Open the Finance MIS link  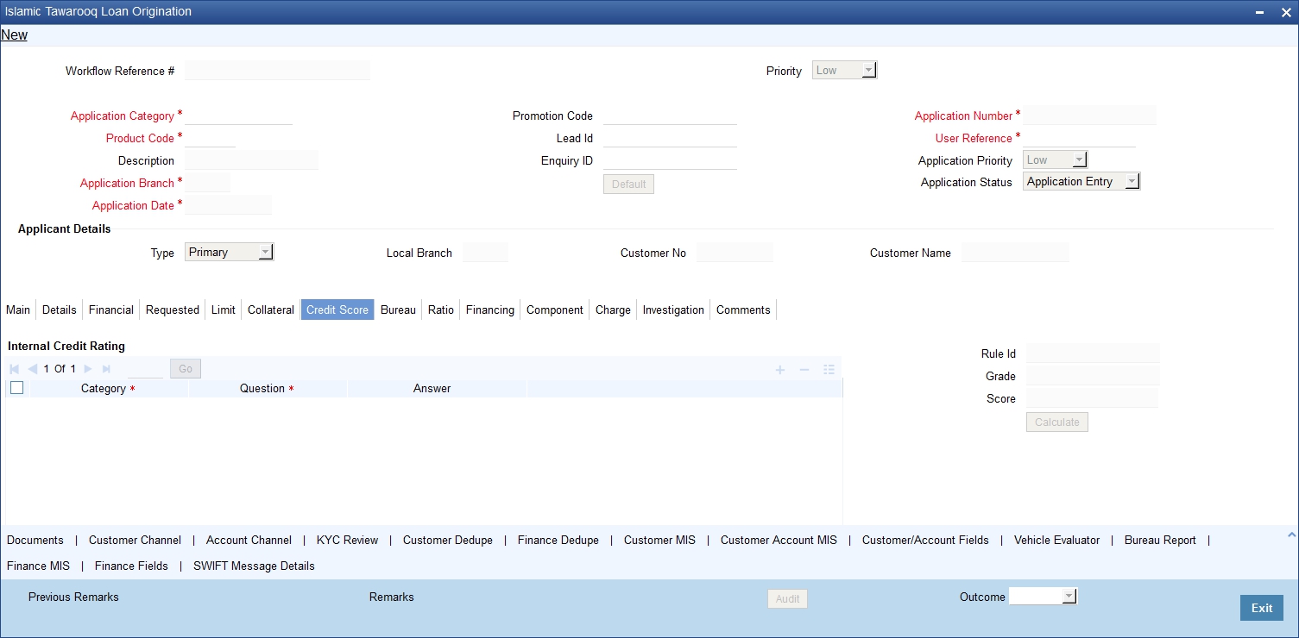[x=38, y=566]
